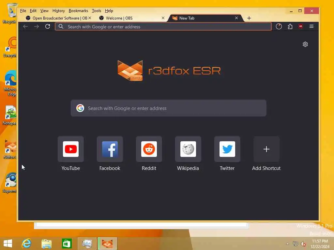Viewport: 334px width, 250px height.
Task: Open the Bookmarks menu
Action: click(x=78, y=11)
